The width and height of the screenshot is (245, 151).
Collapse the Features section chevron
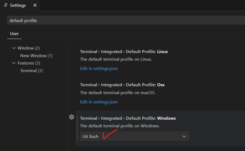pos(14,63)
